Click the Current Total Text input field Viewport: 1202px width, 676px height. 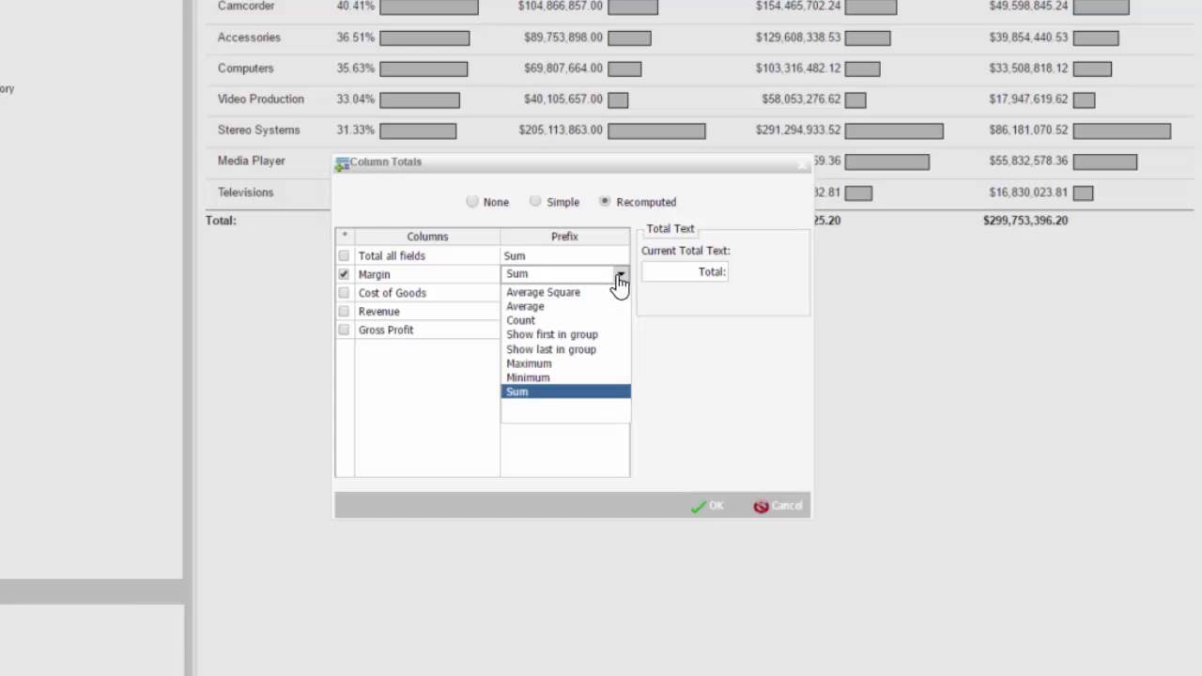coord(685,271)
